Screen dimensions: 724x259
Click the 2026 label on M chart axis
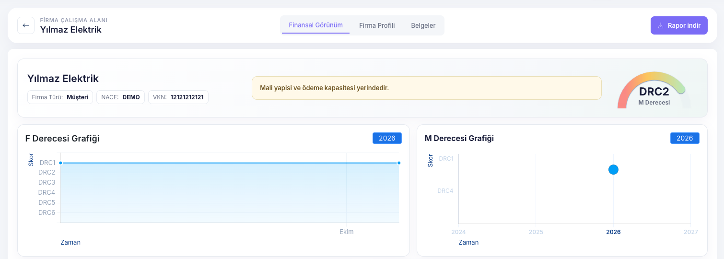[613, 232]
